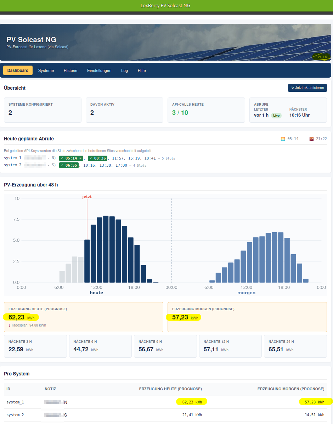Viewport: 333px width, 424px height.
Task: Click the red jetzt marker in chart
Action: coord(87,197)
